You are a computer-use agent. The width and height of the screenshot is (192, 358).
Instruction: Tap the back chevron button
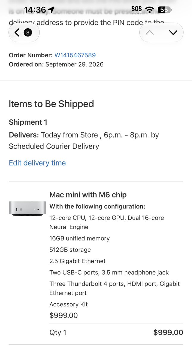pyautogui.click(x=17, y=33)
